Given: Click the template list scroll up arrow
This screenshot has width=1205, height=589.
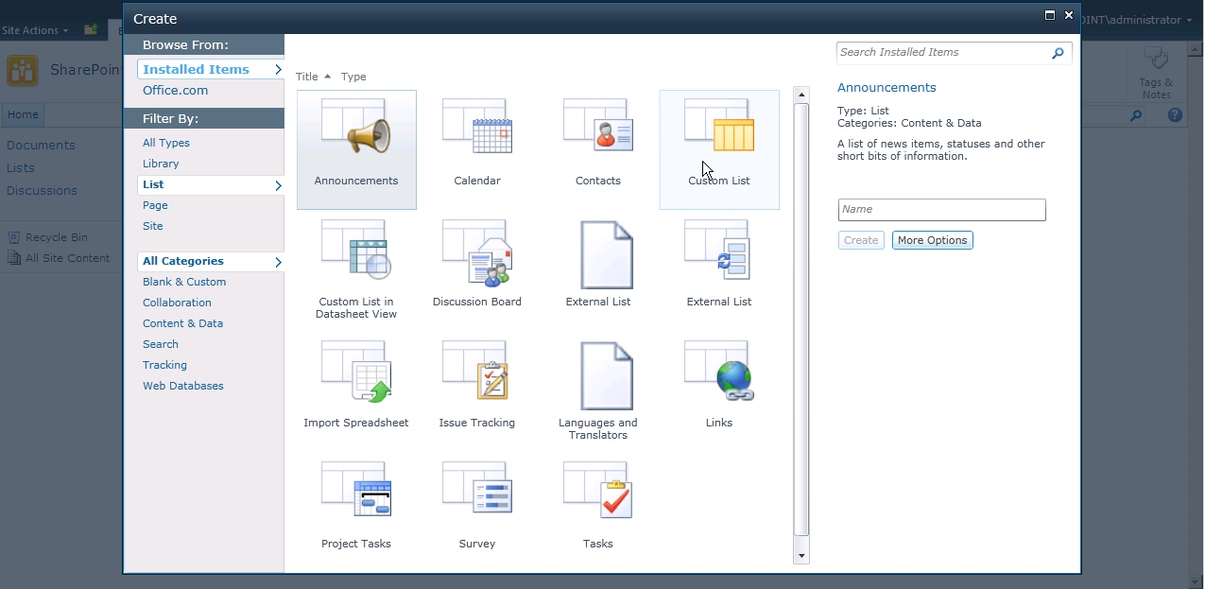Looking at the screenshot, I should pos(801,95).
